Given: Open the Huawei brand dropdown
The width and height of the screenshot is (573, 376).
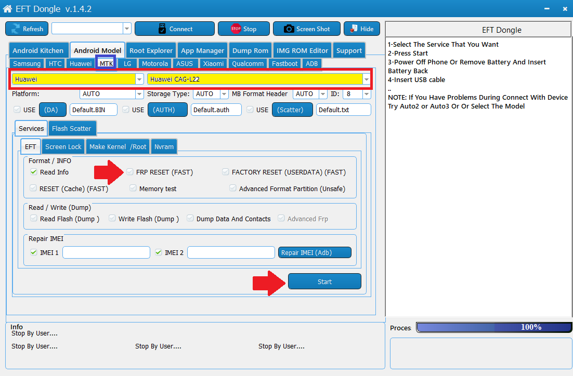Looking at the screenshot, I should click(x=139, y=79).
